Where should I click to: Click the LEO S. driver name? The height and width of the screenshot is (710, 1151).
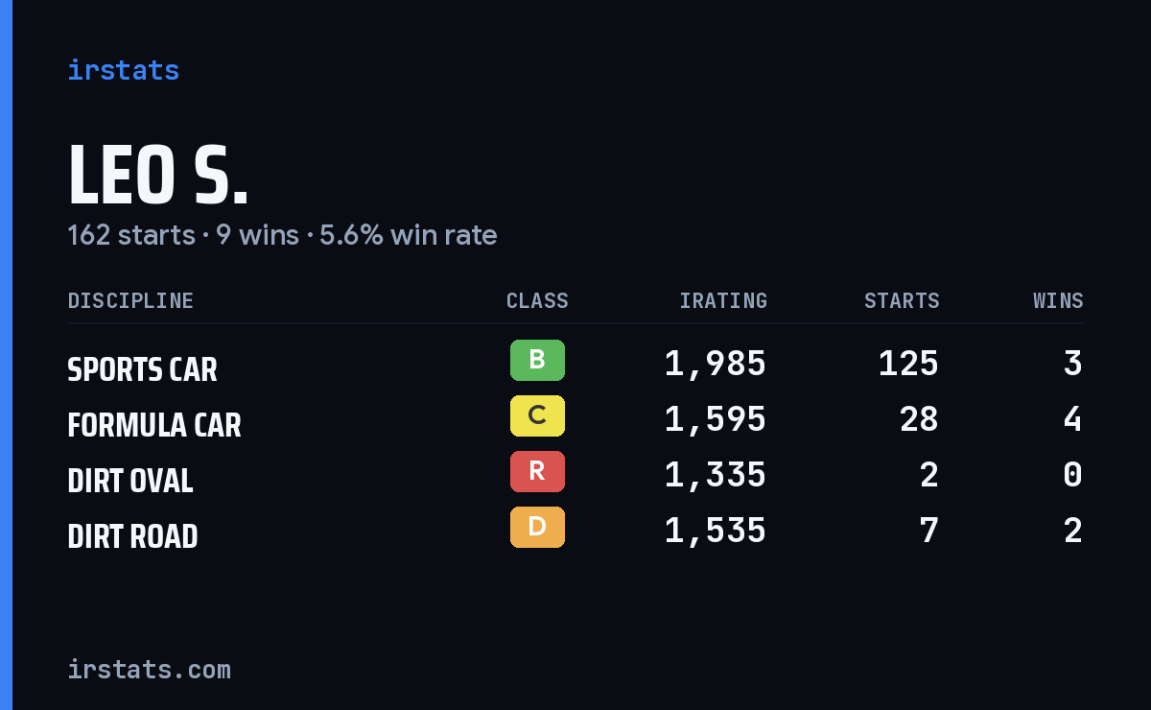click(158, 177)
